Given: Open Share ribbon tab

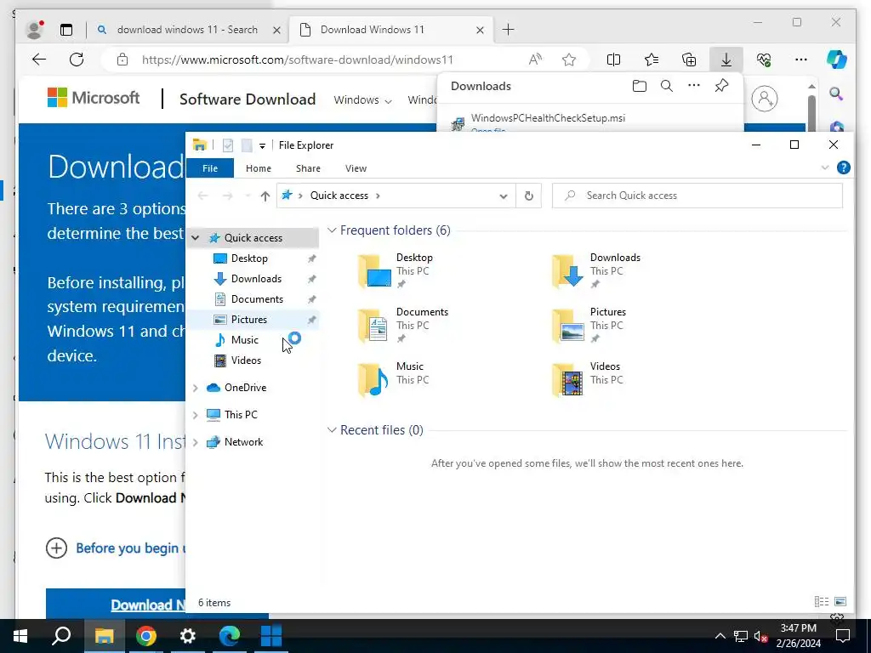Looking at the screenshot, I should (308, 168).
